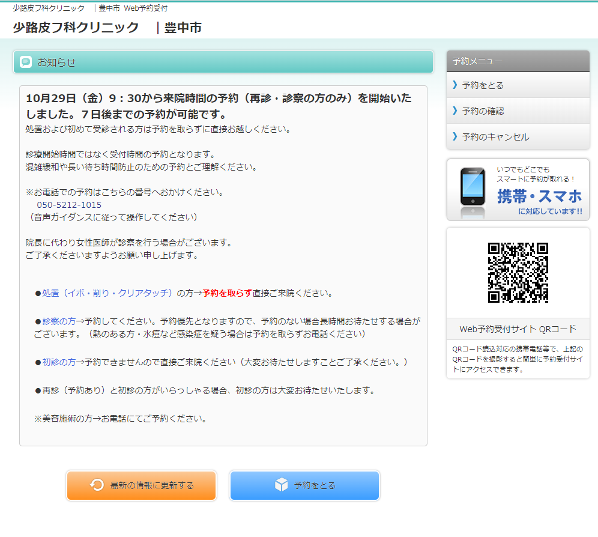Click the phone number 050-5212-1015
Viewport: 598px width, 537px height.
69,205
